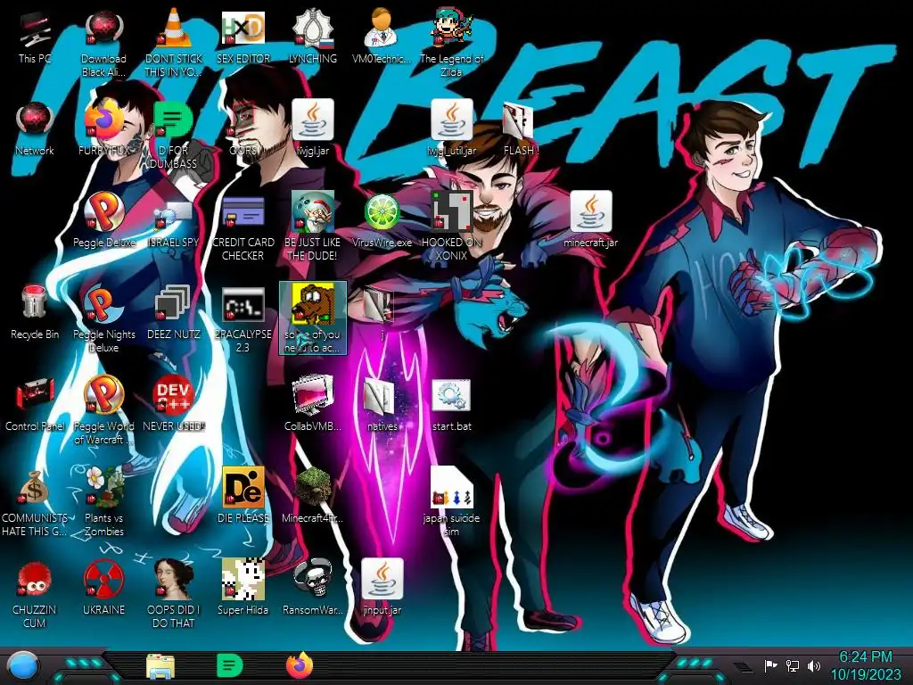
Task: Select the start.bat batch file
Action: [x=451, y=405]
